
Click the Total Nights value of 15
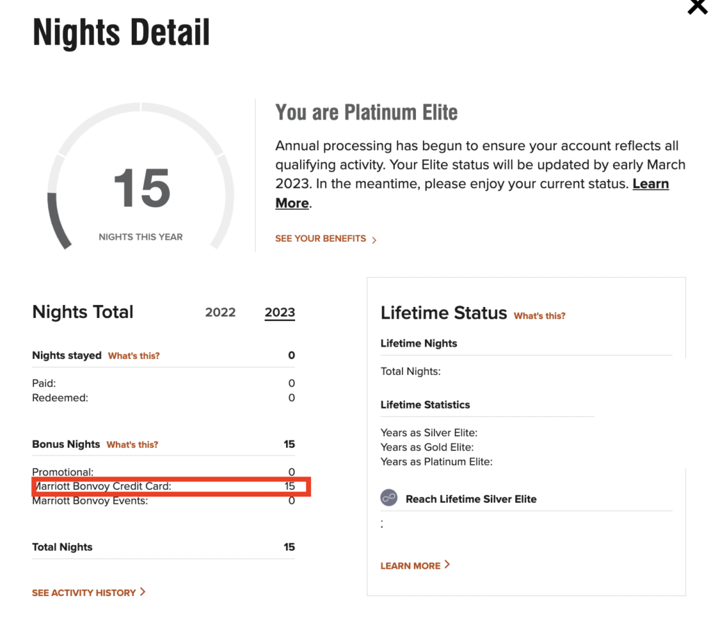(x=289, y=547)
